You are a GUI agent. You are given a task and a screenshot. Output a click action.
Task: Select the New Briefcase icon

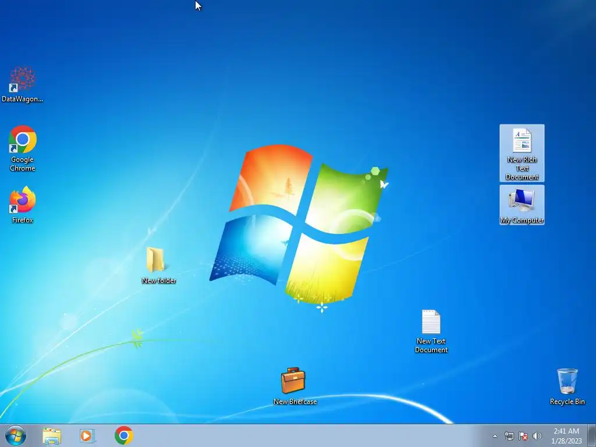293,380
